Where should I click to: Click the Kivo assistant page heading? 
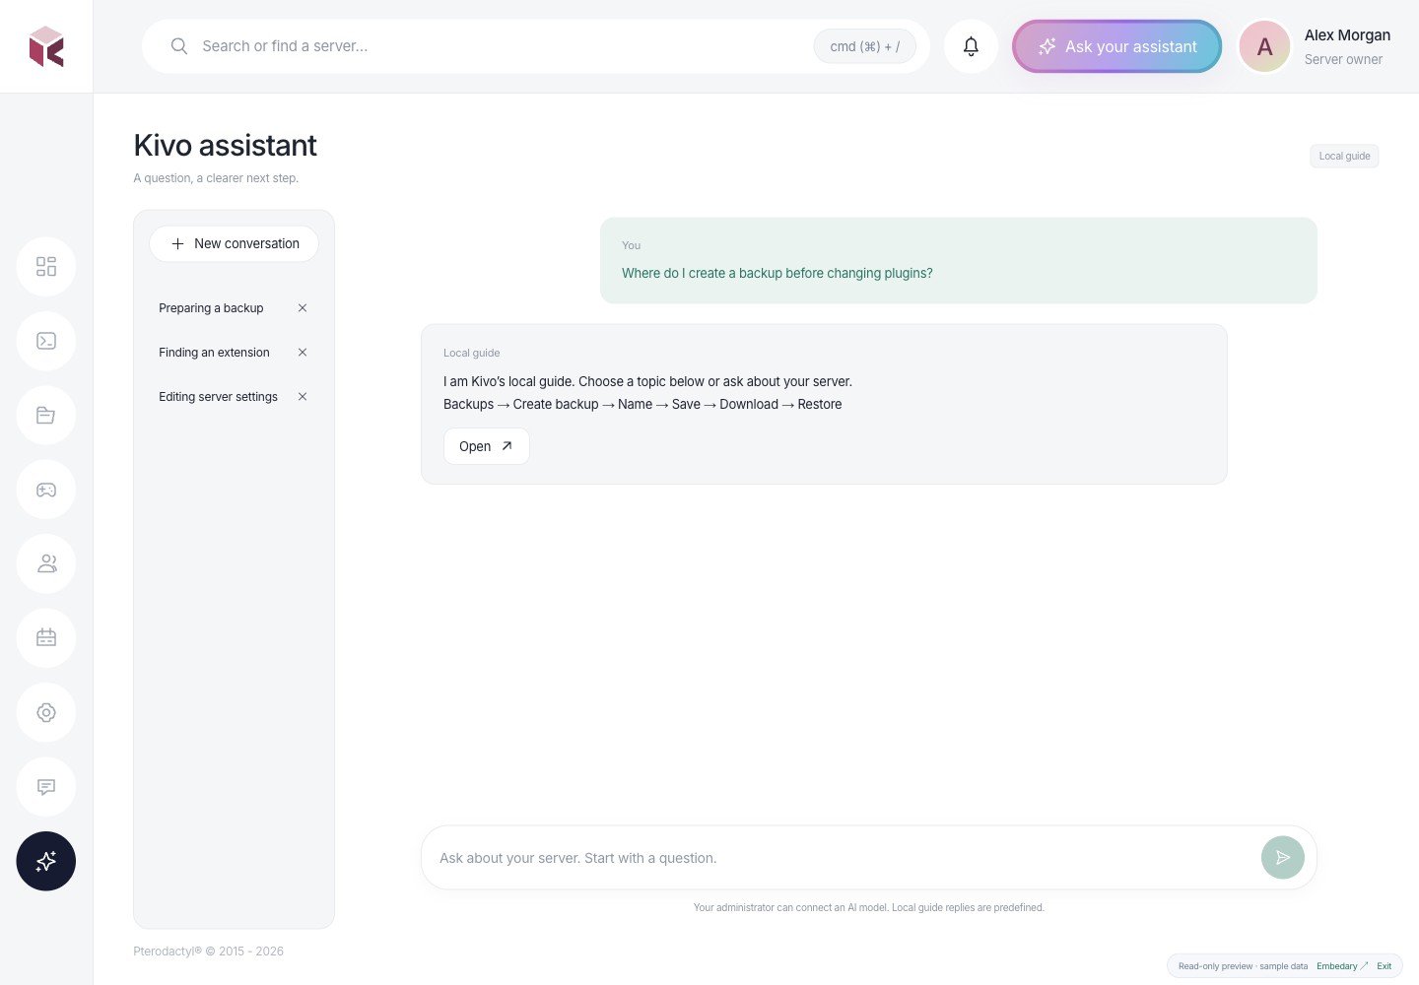pos(225,145)
